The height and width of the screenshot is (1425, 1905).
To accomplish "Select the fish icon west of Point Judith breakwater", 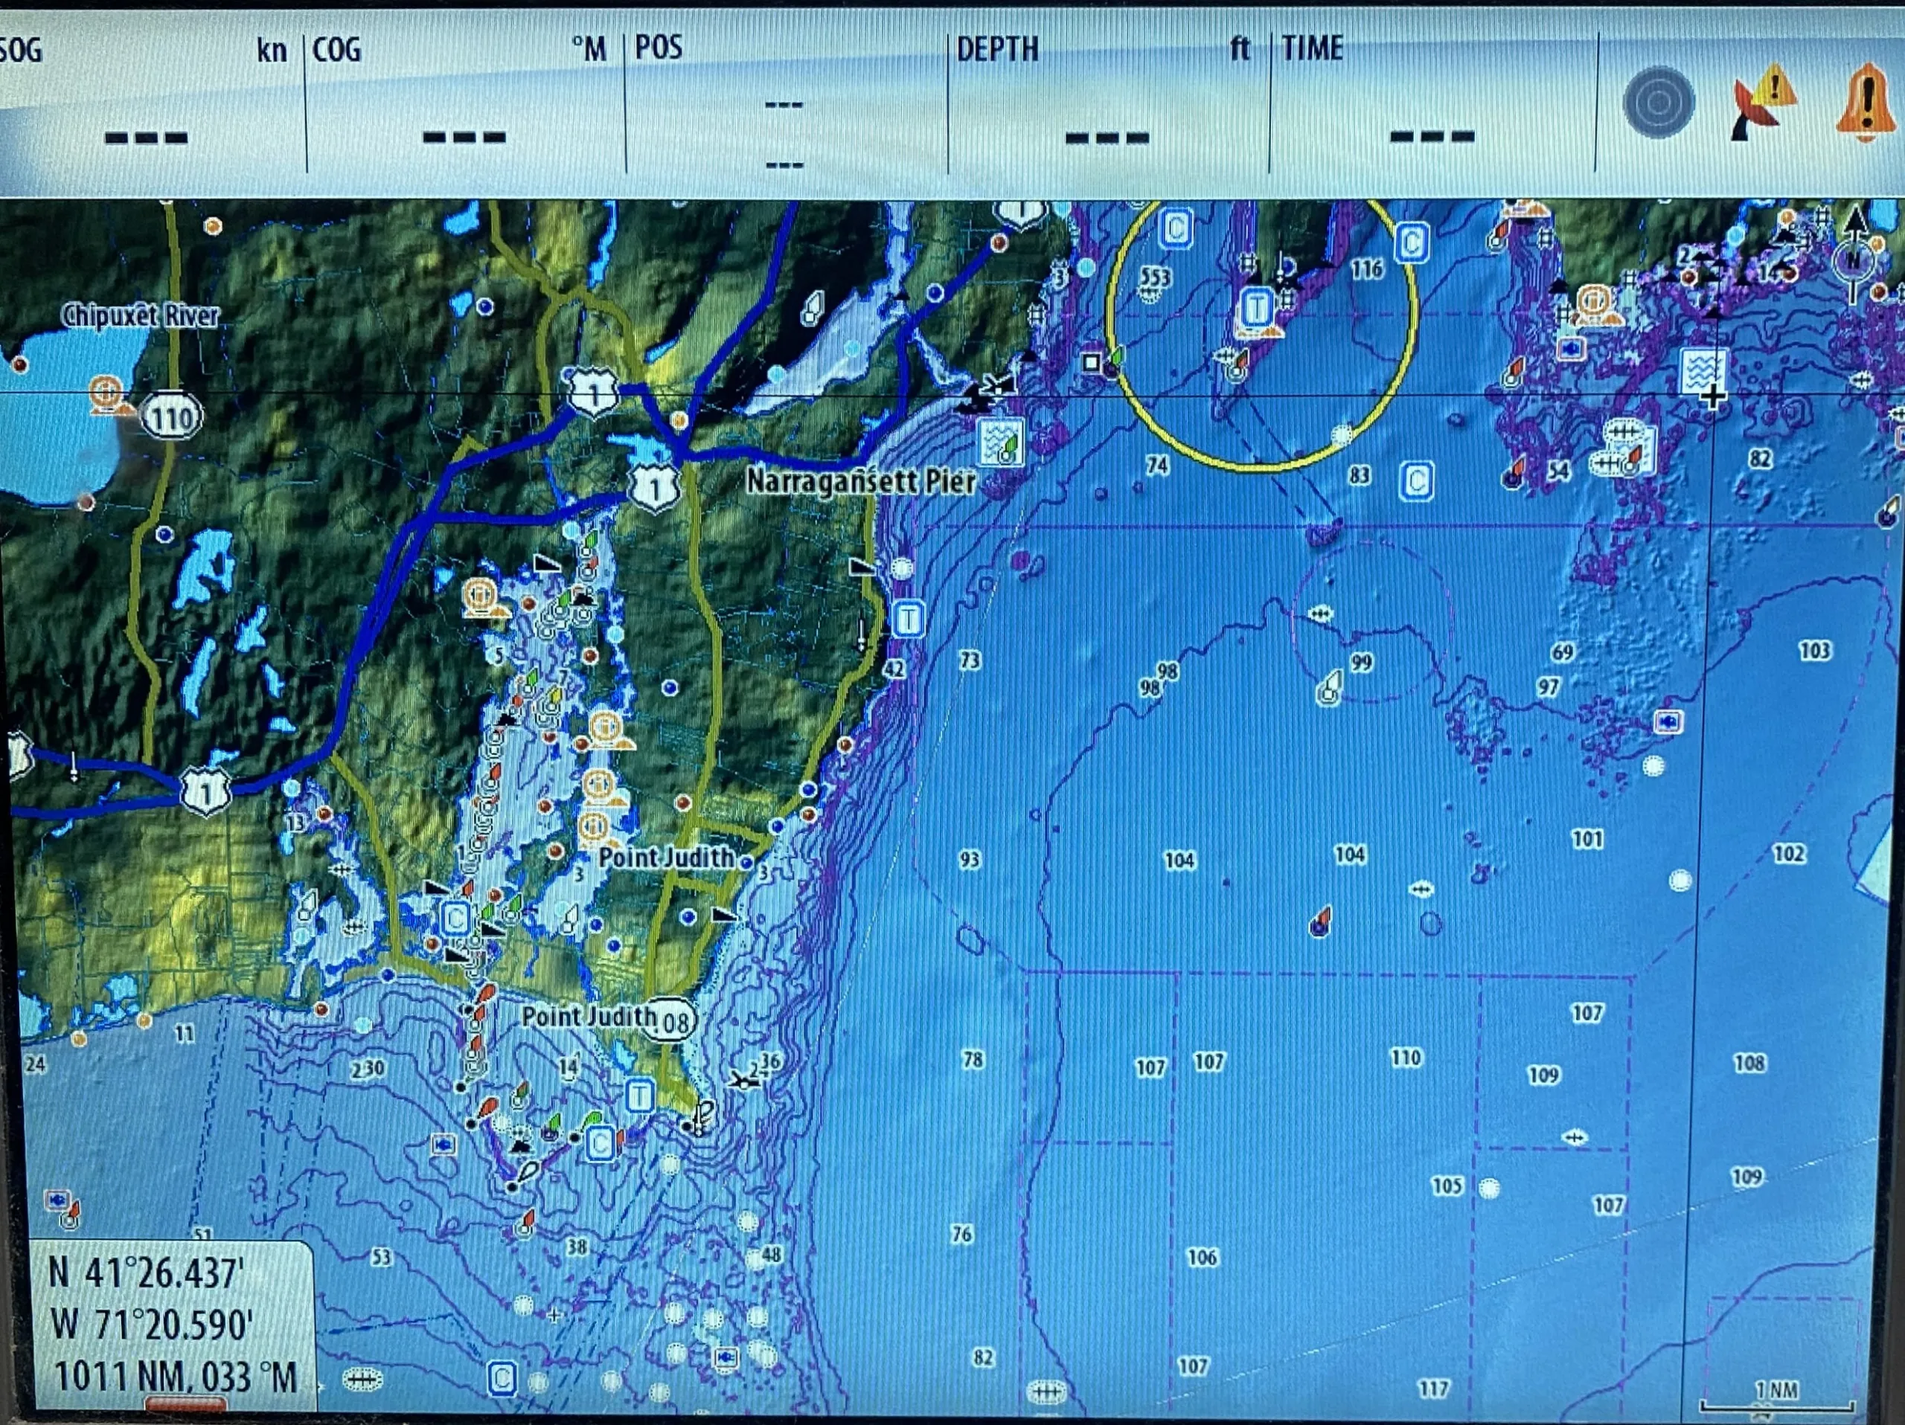I will point(444,1145).
